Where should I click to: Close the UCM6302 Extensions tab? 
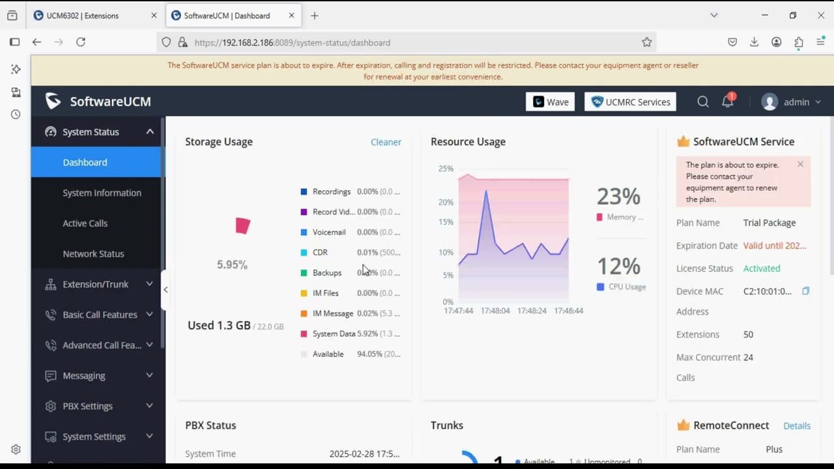154,16
